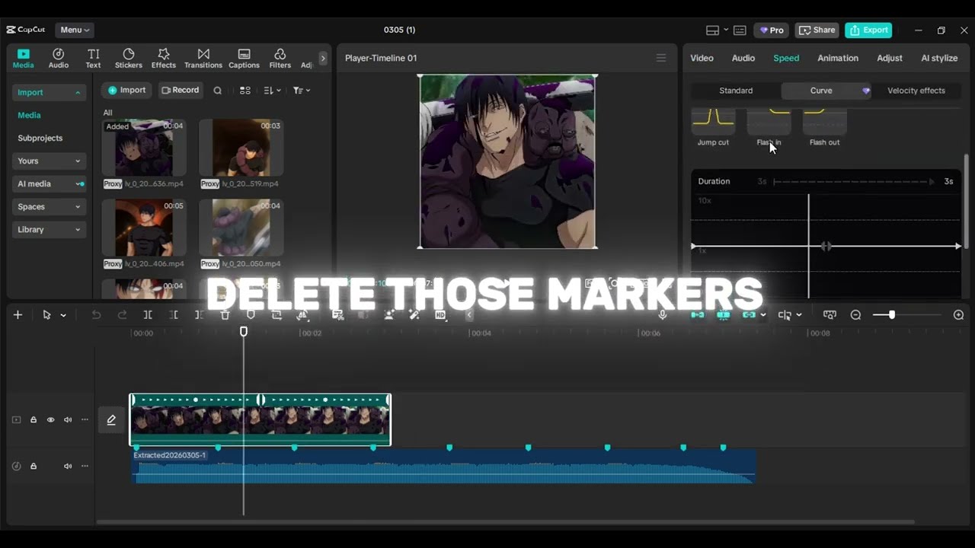
Task: Click the Pro upgrade button
Action: click(772, 30)
